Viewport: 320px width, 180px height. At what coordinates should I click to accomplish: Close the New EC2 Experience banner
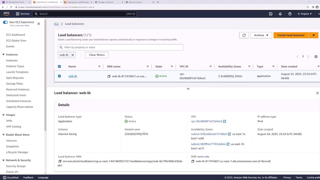coord(38,24)
